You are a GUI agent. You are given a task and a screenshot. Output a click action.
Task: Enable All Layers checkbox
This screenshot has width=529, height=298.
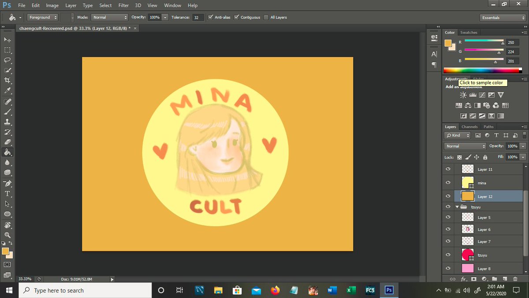click(266, 17)
